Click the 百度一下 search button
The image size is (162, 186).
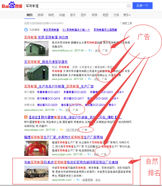[x=142, y=6]
